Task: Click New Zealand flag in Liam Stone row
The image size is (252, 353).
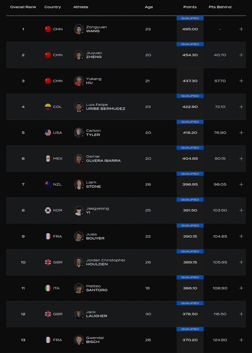Action: (x=48, y=184)
